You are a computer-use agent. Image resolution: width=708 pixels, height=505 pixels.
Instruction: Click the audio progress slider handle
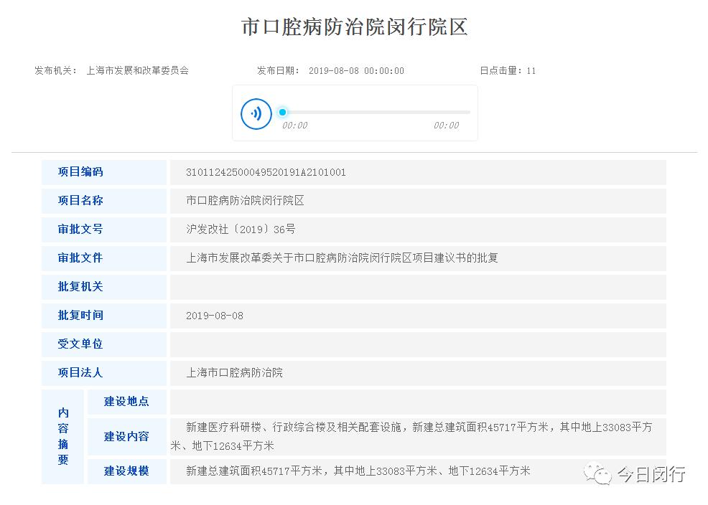tap(281, 112)
